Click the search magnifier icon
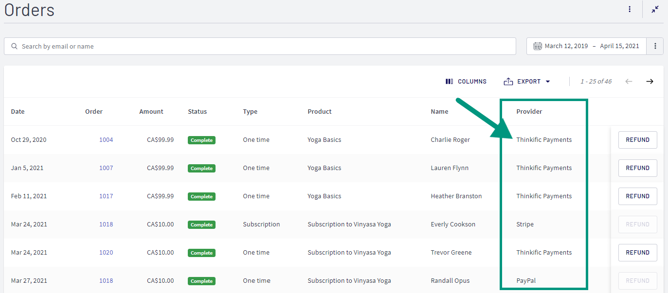Viewport: 668px width, 293px height. tap(14, 47)
